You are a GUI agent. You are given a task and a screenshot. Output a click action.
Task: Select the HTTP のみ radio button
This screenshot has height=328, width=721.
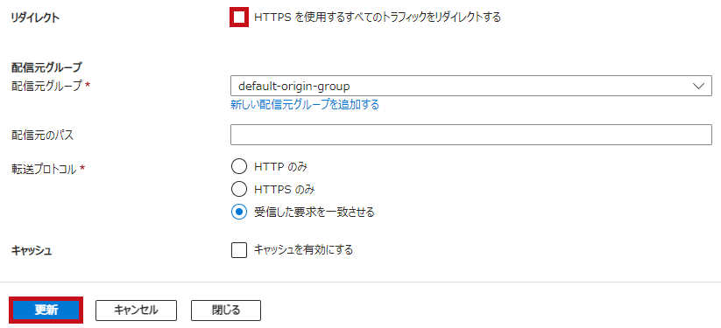click(x=239, y=166)
